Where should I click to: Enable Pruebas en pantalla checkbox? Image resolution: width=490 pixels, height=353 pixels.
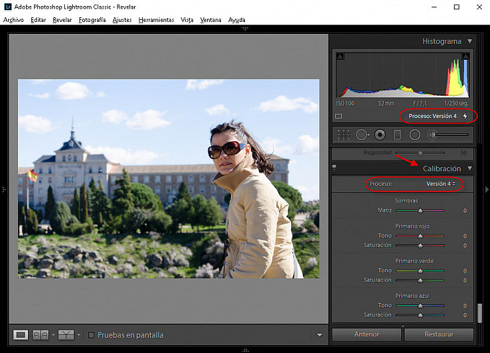coord(91,335)
